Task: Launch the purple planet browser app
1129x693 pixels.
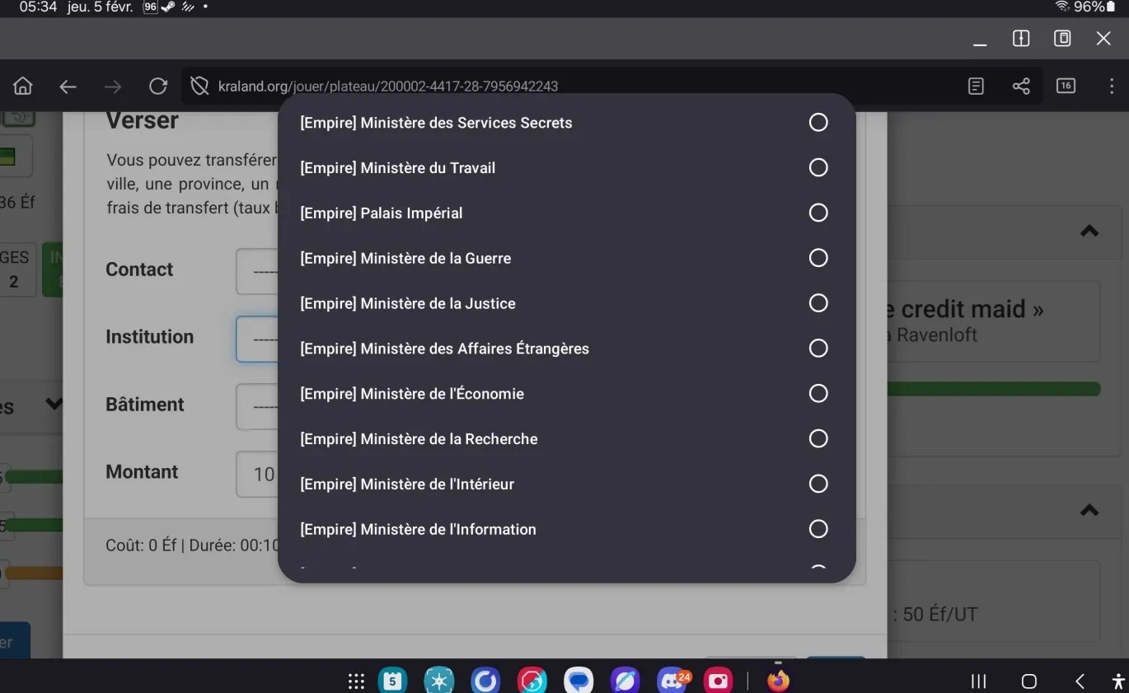Action: point(625,681)
